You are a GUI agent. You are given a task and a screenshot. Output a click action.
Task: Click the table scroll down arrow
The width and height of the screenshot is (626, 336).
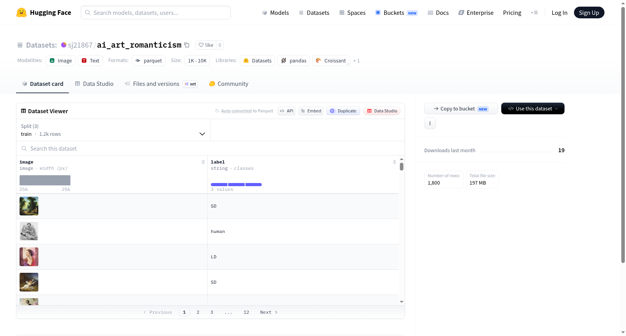click(401, 302)
